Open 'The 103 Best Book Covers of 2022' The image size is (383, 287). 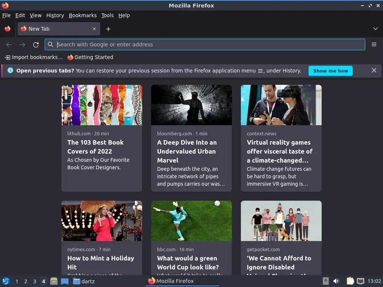95,147
